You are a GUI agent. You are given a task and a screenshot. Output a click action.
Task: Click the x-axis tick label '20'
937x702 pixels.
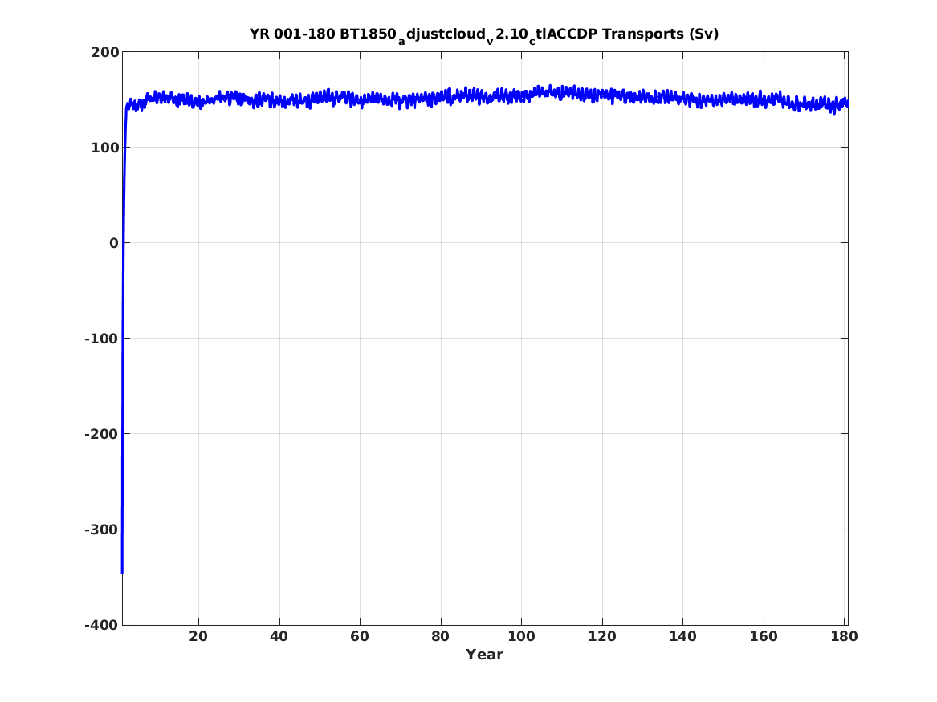click(x=198, y=636)
